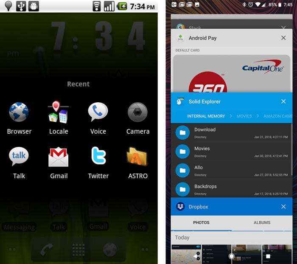Screen dimensions: 297x264
Task: Expand chevron after INTERNAL MEMORY breadcrumb
Action: [x=231, y=116]
